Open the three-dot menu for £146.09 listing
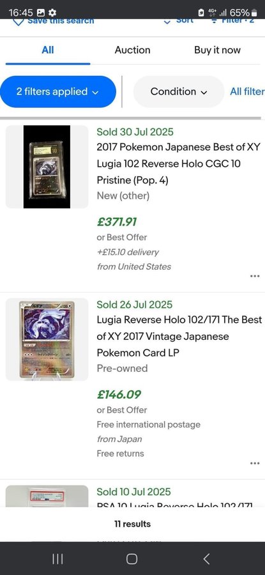Image resolution: width=265 pixels, height=575 pixels. 255,463
